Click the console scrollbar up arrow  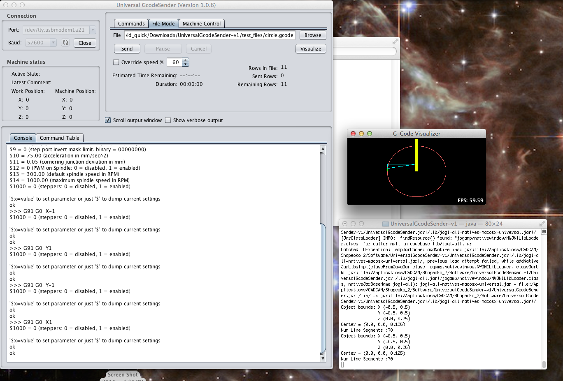[323, 149]
